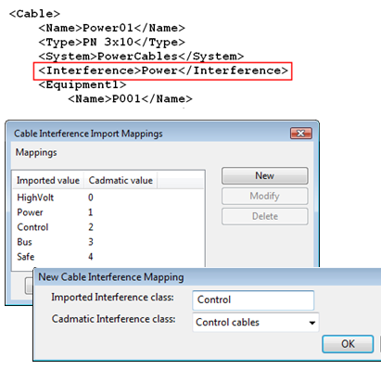Select the Control mapping row

(x=108, y=227)
